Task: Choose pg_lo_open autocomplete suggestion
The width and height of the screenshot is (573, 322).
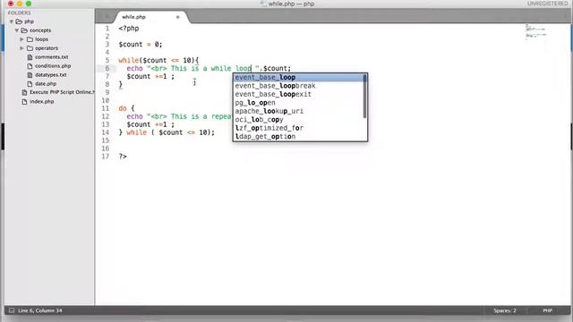Action: pyautogui.click(x=298, y=103)
